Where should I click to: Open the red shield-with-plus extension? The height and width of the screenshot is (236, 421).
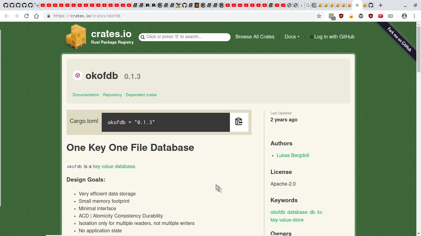point(371,16)
